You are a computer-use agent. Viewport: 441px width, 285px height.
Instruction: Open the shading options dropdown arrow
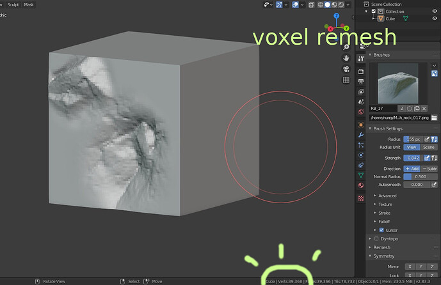pos(348,4)
